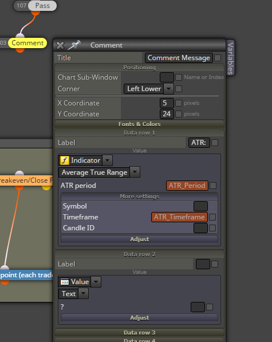Click Adjust button in Data row 2
This screenshot has width=272, height=342.
[x=140, y=318]
